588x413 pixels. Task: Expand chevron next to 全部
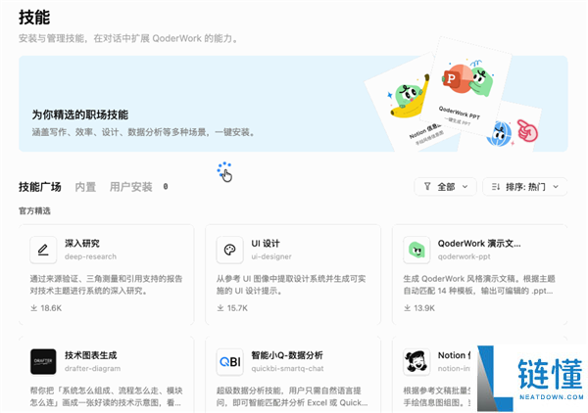[465, 187]
